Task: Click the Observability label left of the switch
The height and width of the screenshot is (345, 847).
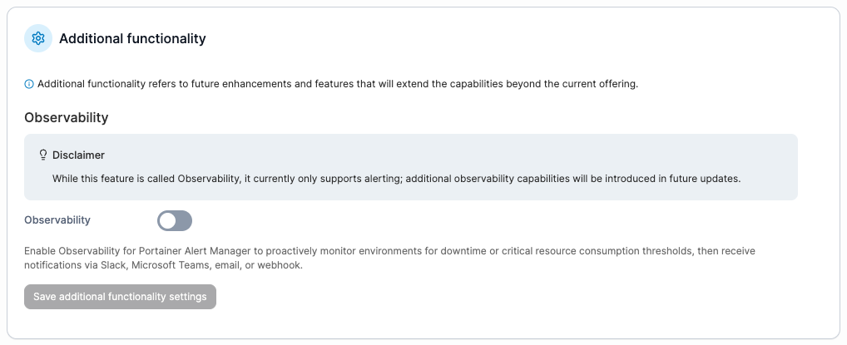Action: click(57, 220)
